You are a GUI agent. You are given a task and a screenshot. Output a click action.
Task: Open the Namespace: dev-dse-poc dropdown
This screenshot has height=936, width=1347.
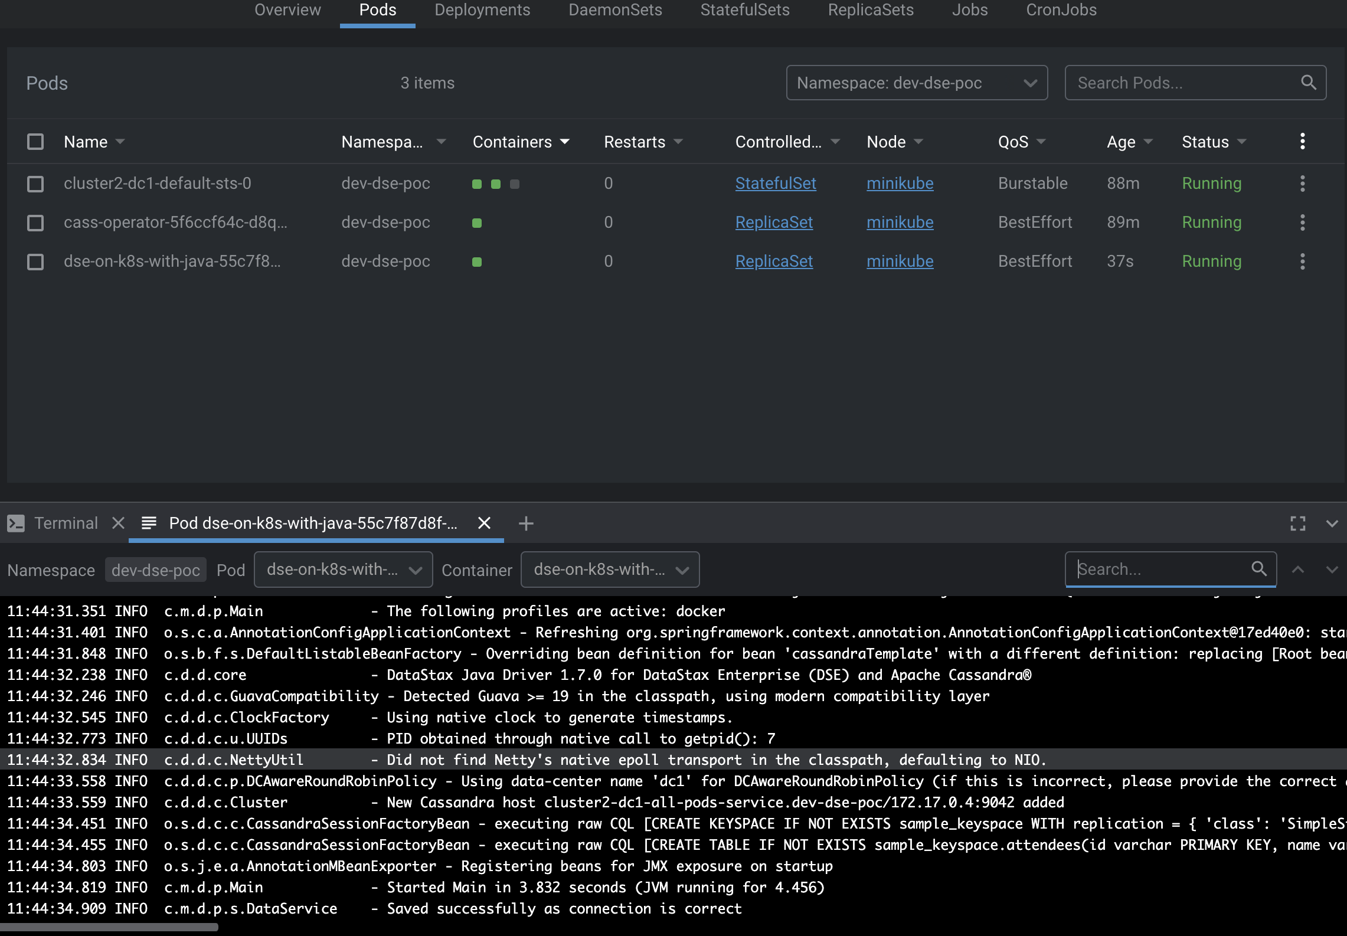(916, 83)
